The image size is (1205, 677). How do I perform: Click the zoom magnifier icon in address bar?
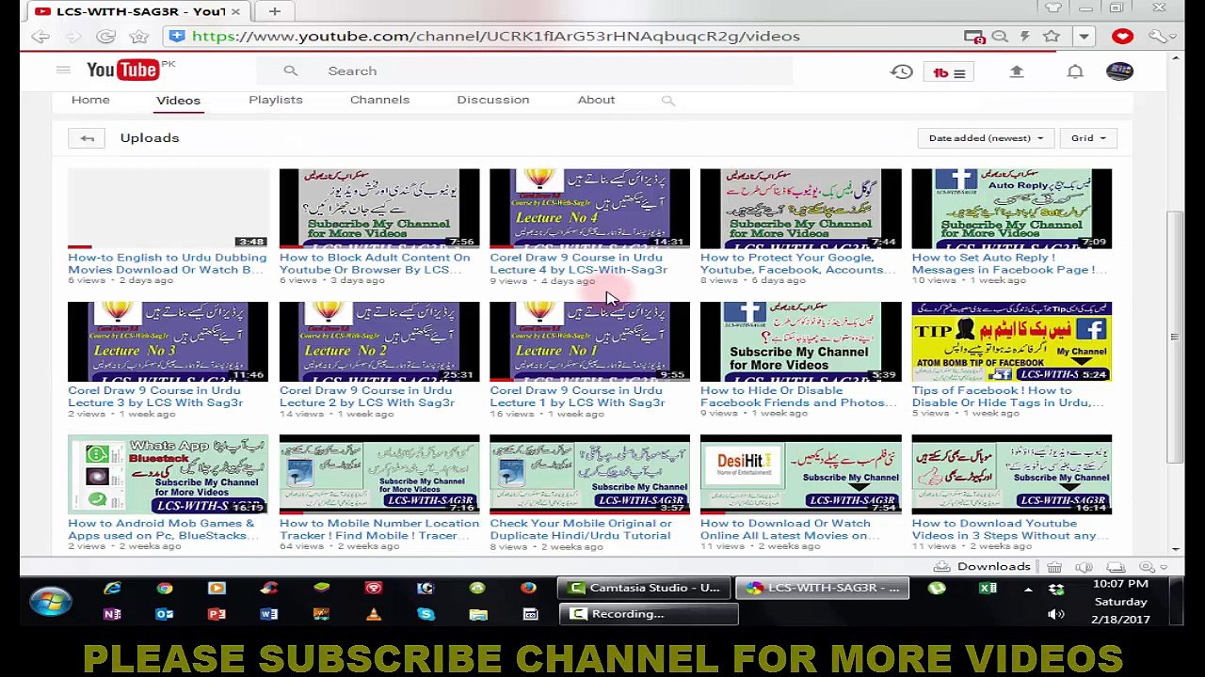(1000, 36)
